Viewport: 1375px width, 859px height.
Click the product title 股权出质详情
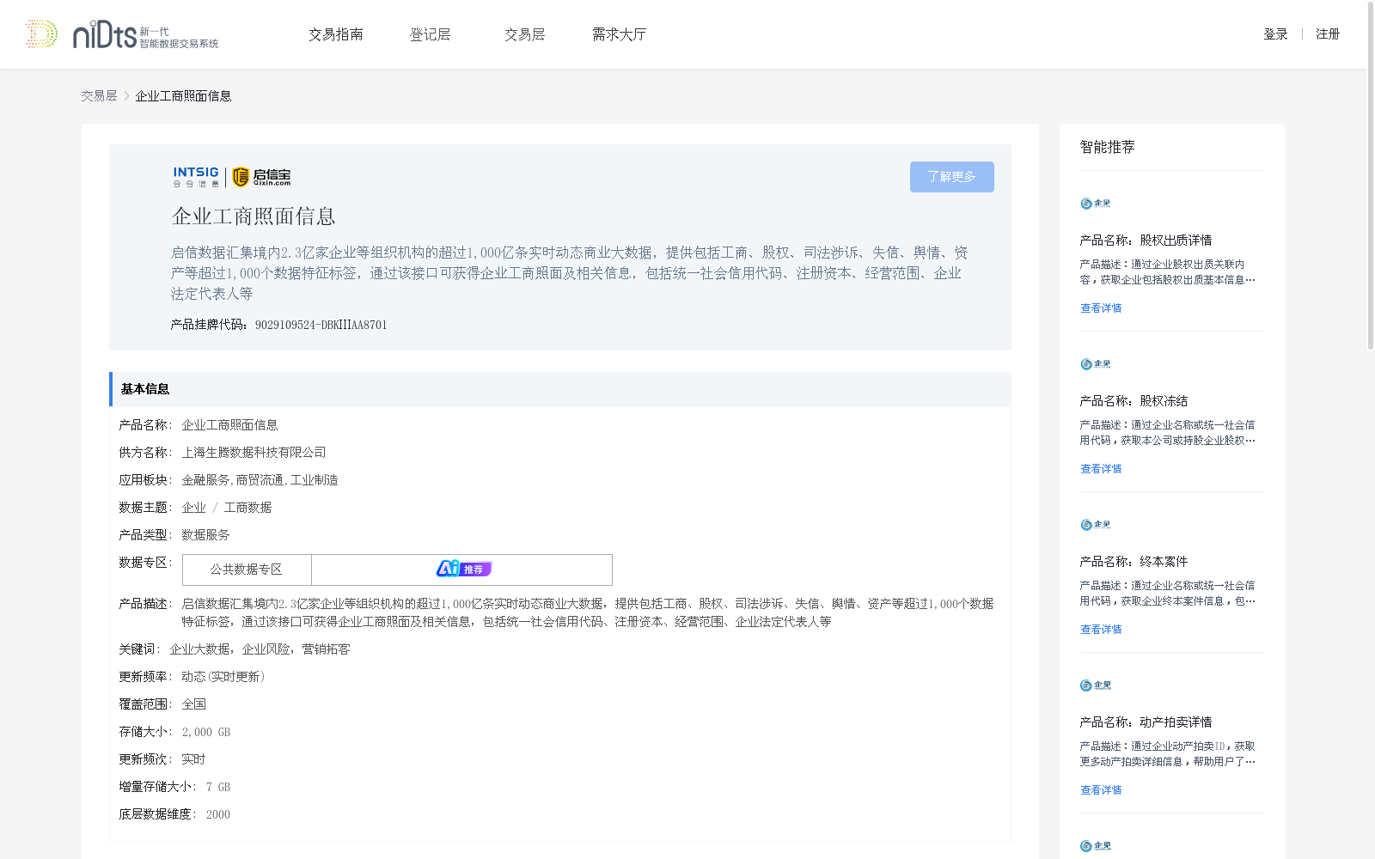1176,241
